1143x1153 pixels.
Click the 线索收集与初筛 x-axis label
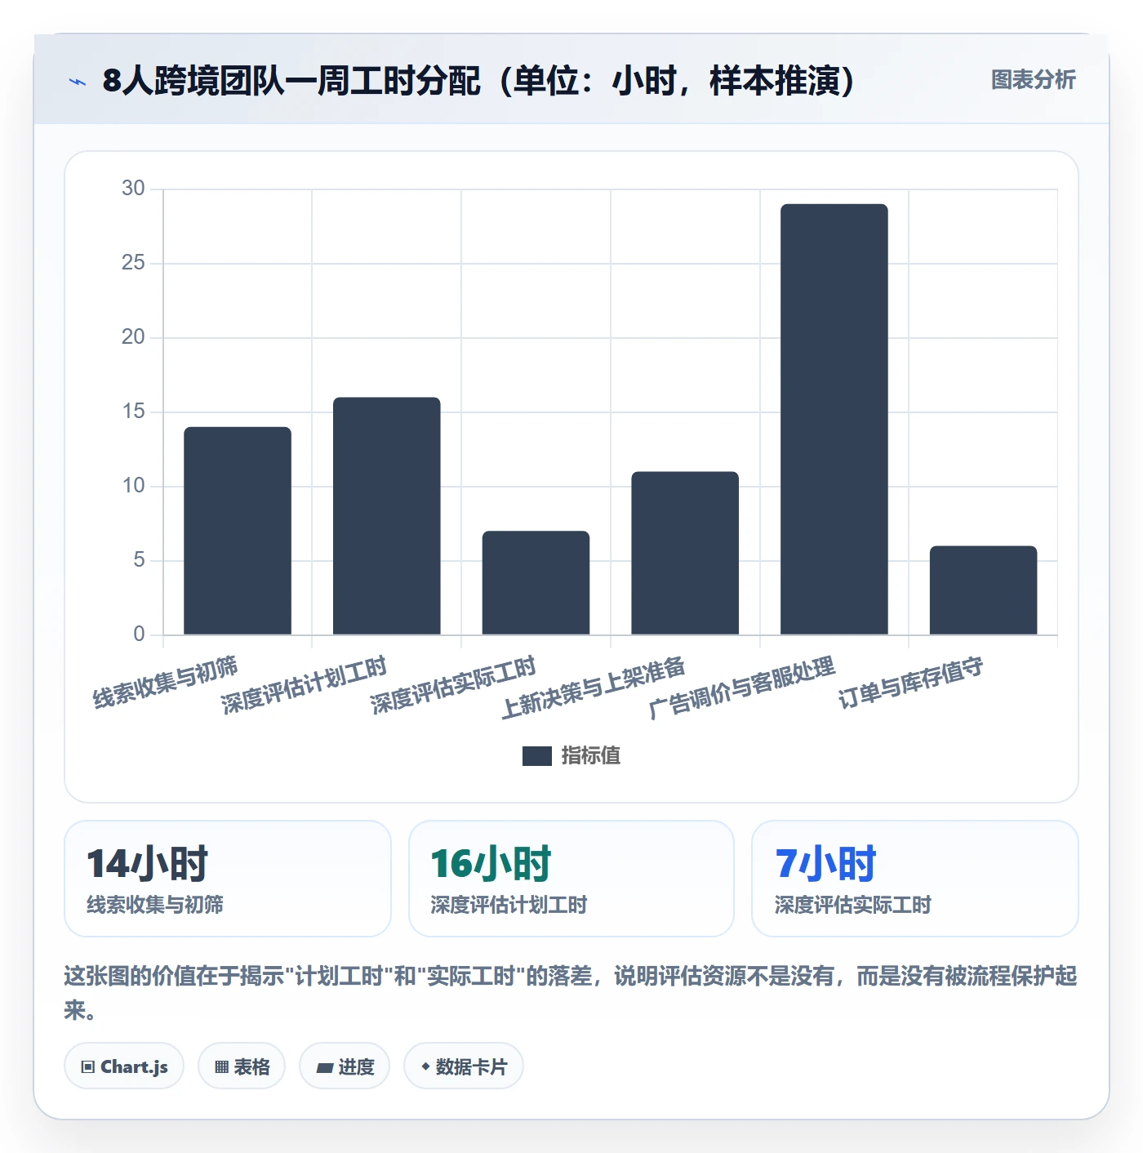[166, 683]
